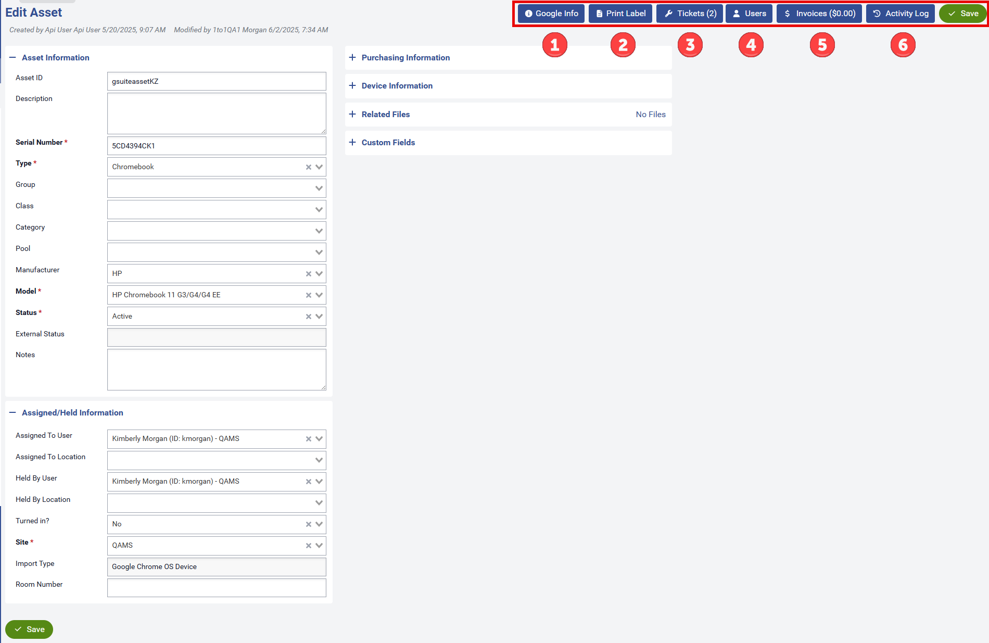989x643 pixels.
Task: Expand the Related Files section
Action: (x=352, y=115)
